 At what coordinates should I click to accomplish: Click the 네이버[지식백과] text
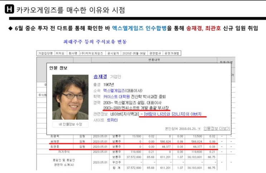125,114
